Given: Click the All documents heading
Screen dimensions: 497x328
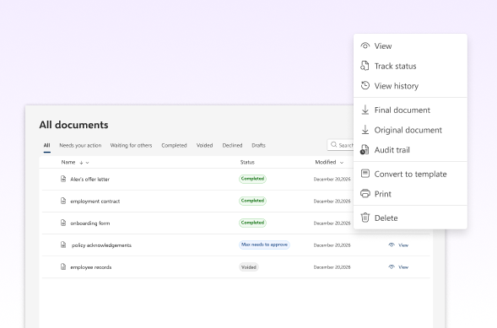Looking at the screenshot, I should pos(74,125).
